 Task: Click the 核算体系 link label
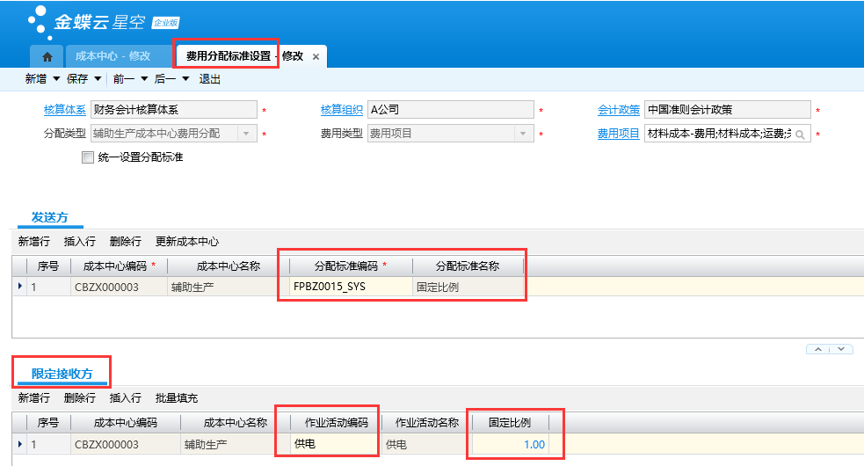point(64,110)
